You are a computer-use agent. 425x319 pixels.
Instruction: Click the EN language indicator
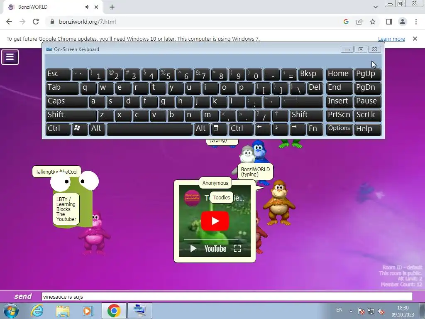[339, 310]
